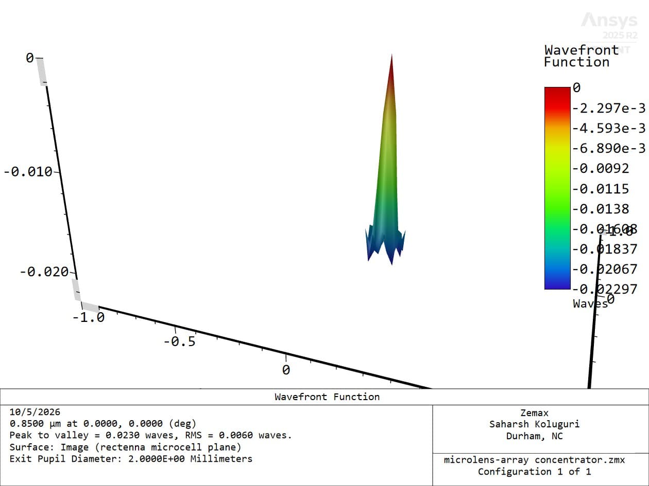Click the -0.01837 legend value

(x=605, y=249)
